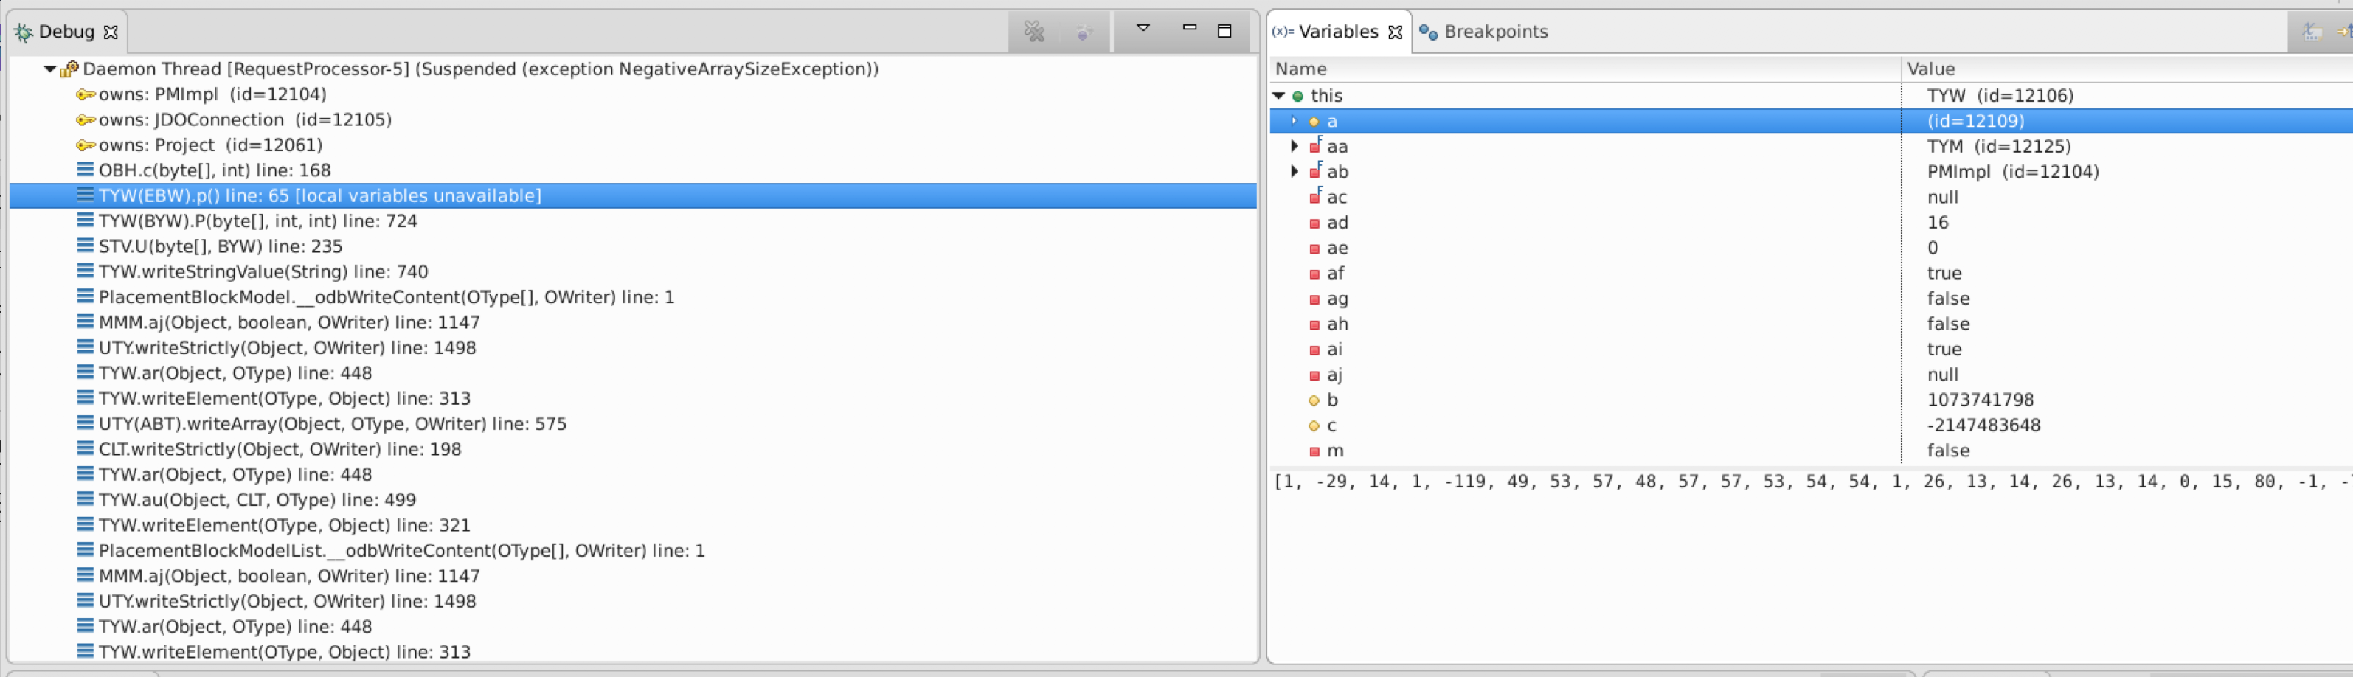Collapse the Daemon Thread RequestProcessor-5 node
Viewport: 2353px width, 677px height.
[49, 69]
